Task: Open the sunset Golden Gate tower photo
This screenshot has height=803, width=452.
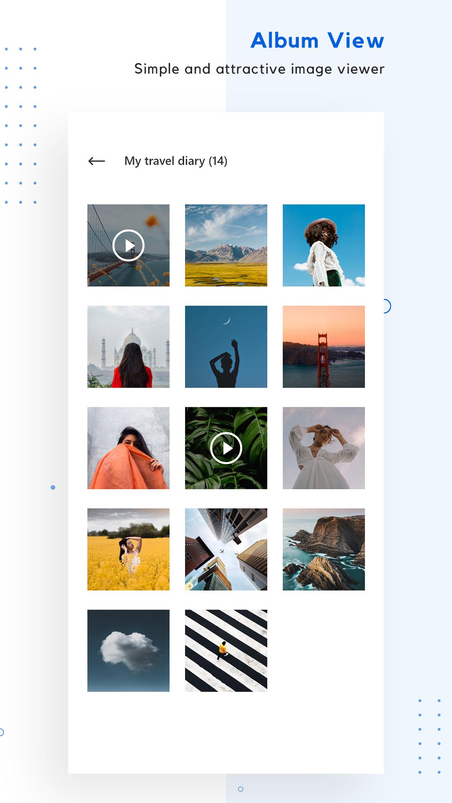Action: coord(324,347)
